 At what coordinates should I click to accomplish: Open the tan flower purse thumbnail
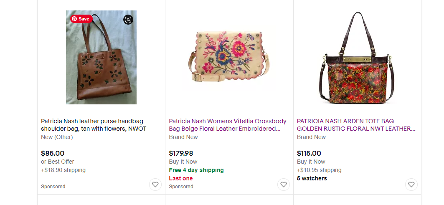(x=101, y=63)
